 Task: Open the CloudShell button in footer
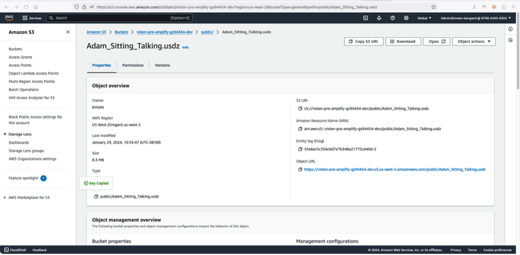coord(15,250)
